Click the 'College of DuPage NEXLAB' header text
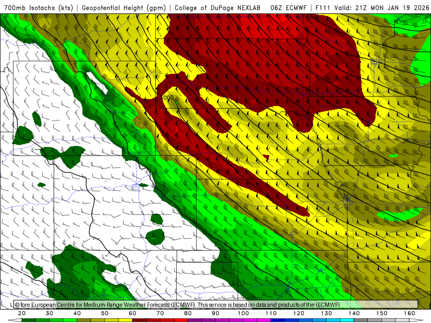The height and width of the screenshot is (323, 431). point(218,8)
